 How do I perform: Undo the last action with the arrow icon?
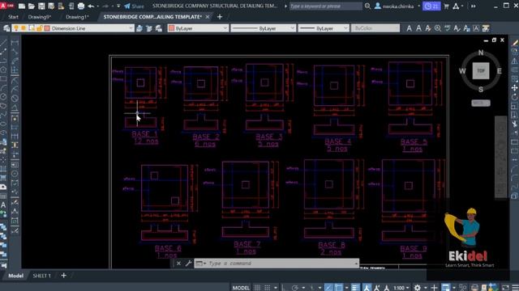[x=91, y=6]
